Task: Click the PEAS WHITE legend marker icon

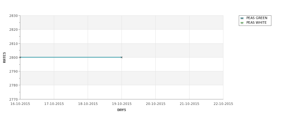Action: pos(242,23)
